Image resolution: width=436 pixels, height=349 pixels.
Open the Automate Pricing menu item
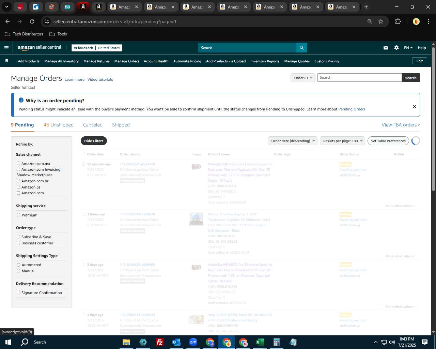pos(187,61)
